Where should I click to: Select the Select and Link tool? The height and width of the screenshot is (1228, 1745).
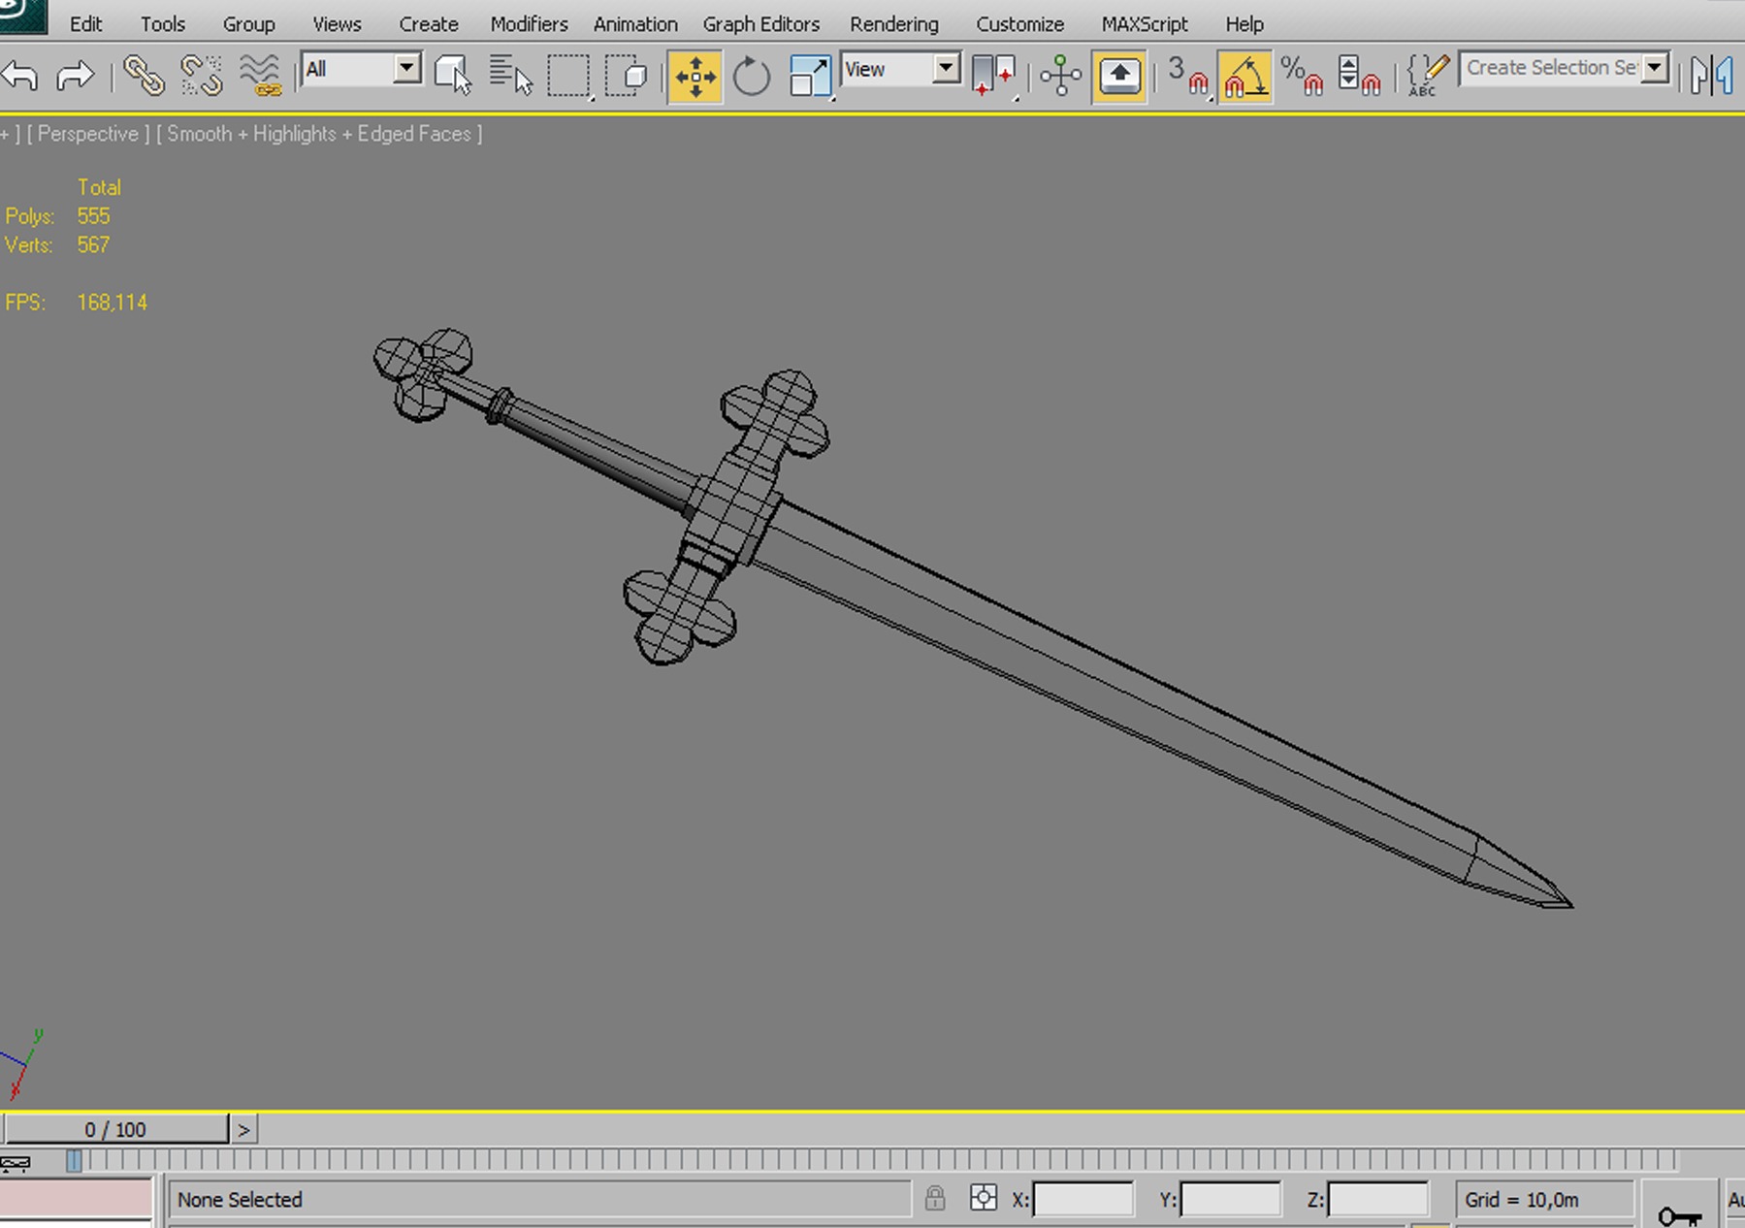pos(144,75)
